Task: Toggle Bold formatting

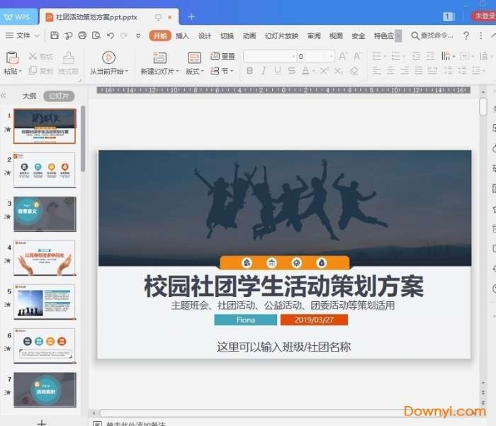Action: 249,71
